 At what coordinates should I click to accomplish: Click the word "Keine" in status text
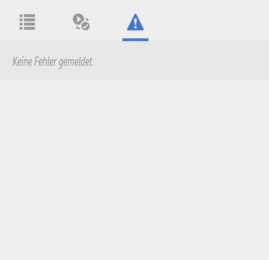(22, 61)
